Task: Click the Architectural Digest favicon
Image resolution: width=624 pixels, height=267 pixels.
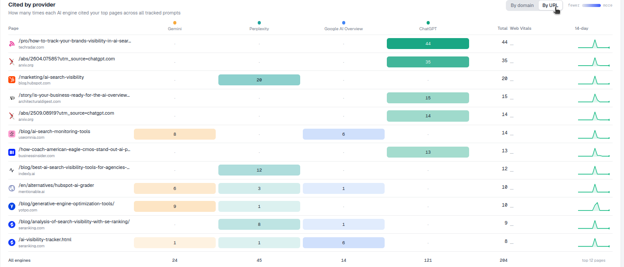Action: click(12, 98)
